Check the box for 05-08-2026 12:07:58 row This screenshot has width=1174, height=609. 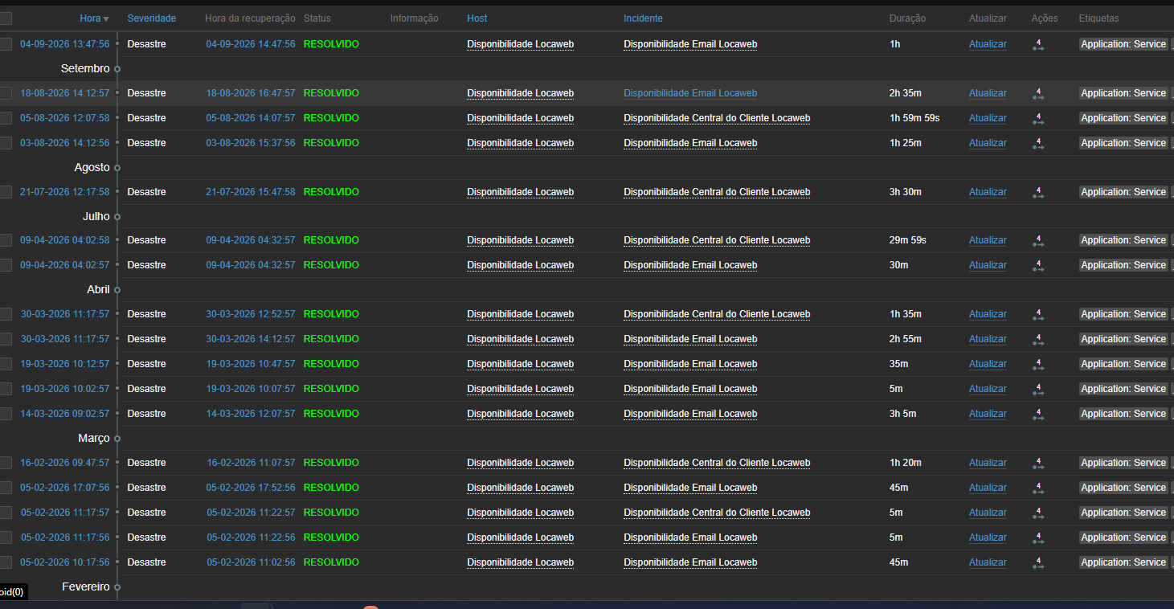pos(6,118)
